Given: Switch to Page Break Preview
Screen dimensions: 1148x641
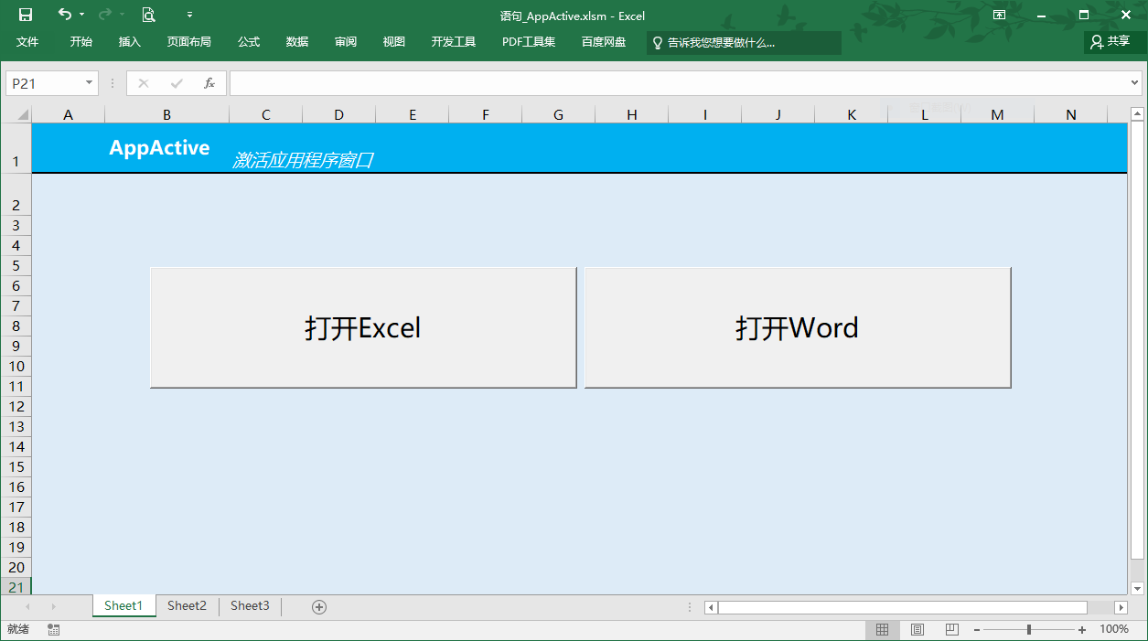Looking at the screenshot, I should tap(952, 629).
